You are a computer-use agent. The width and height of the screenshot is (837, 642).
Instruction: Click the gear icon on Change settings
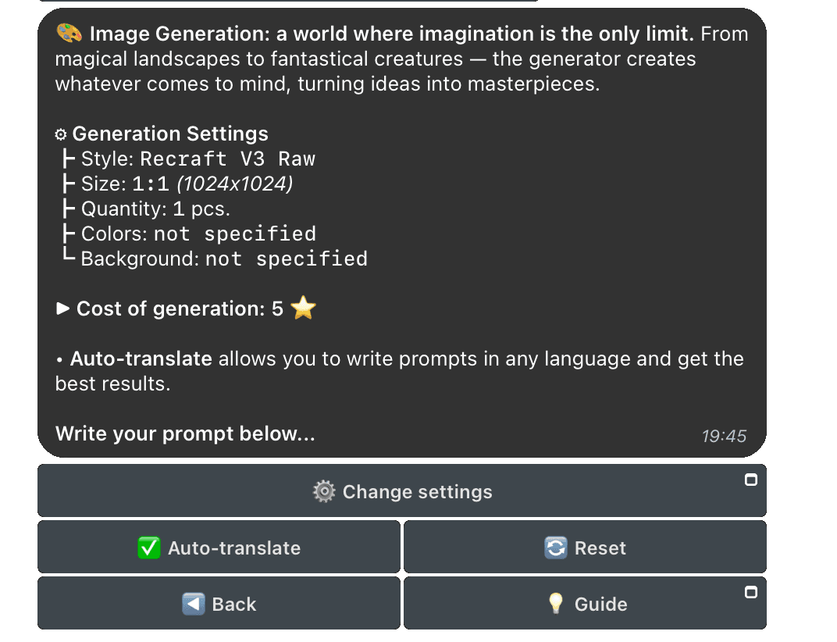point(323,491)
